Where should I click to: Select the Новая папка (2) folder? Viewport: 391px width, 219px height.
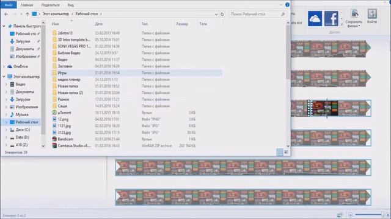pos(70,92)
